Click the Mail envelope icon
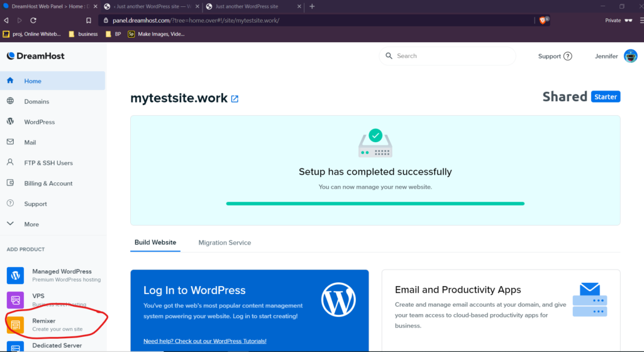Screen dimensions: 644x352 (10, 142)
